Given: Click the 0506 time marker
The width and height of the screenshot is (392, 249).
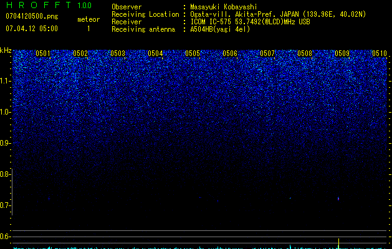Looking at the screenshot, I should click(x=230, y=54).
